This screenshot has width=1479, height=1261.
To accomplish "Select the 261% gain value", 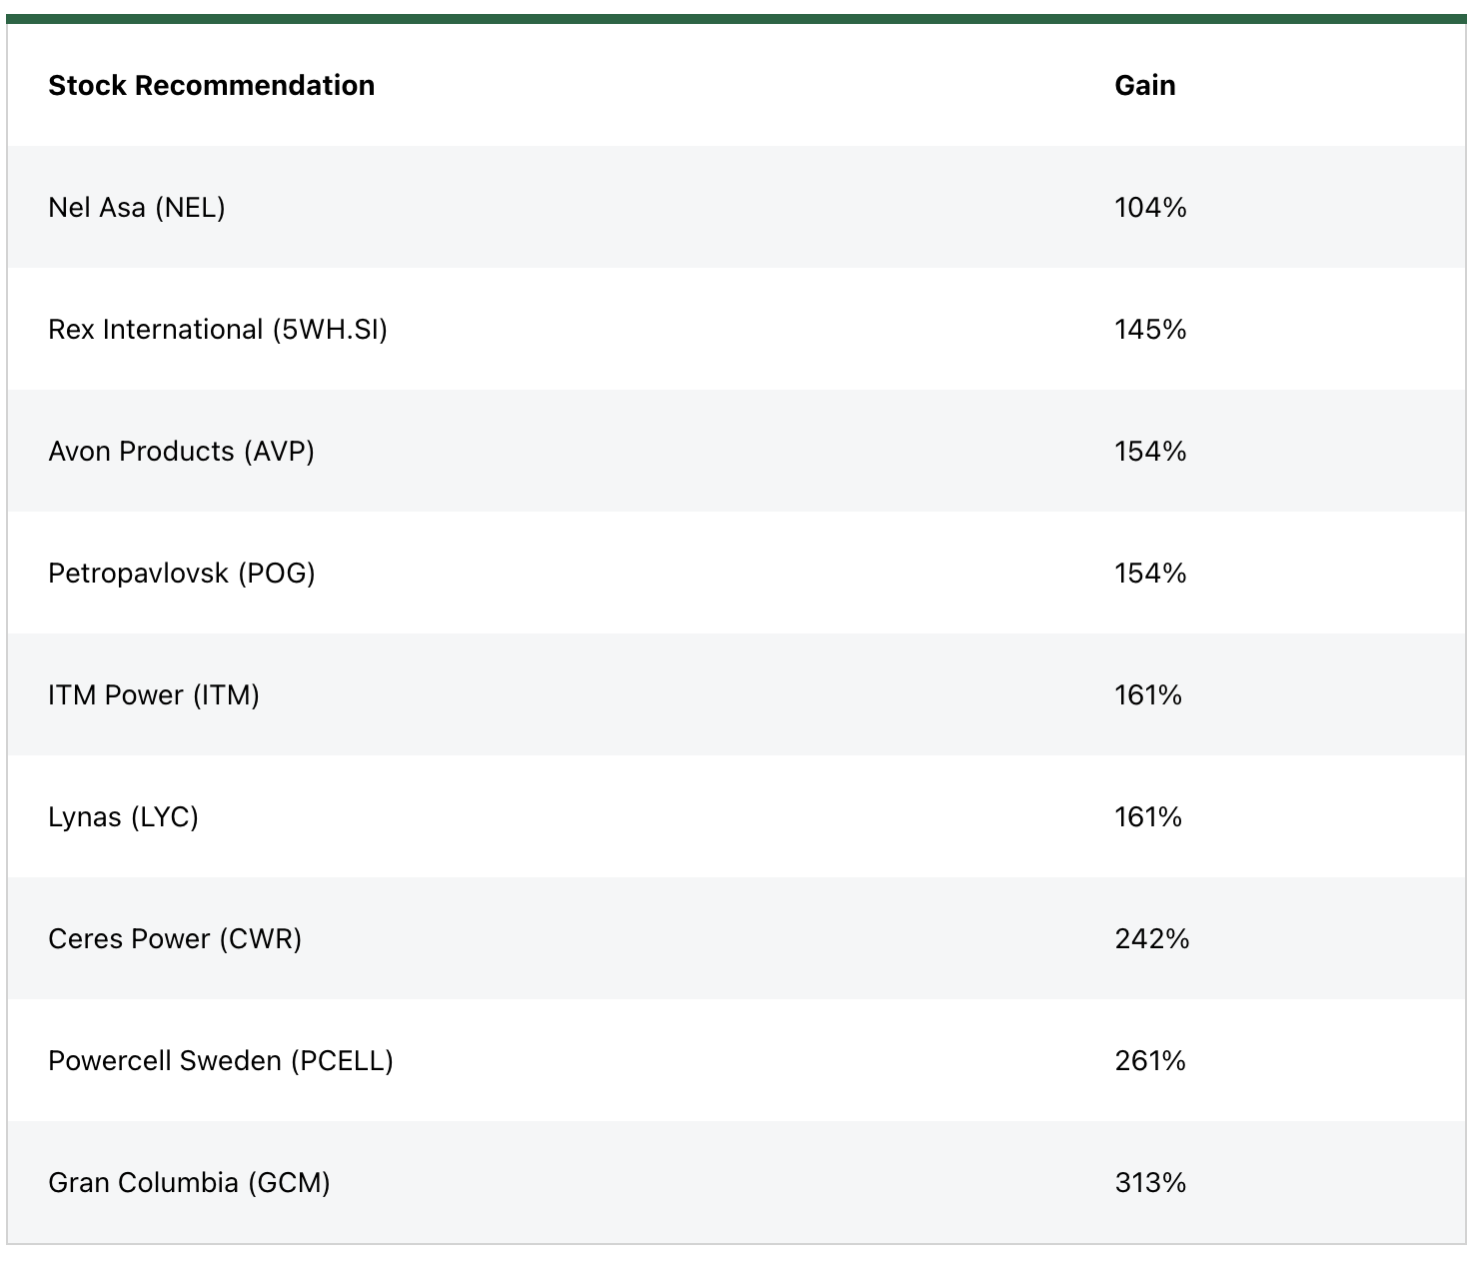I will coord(1150,1061).
